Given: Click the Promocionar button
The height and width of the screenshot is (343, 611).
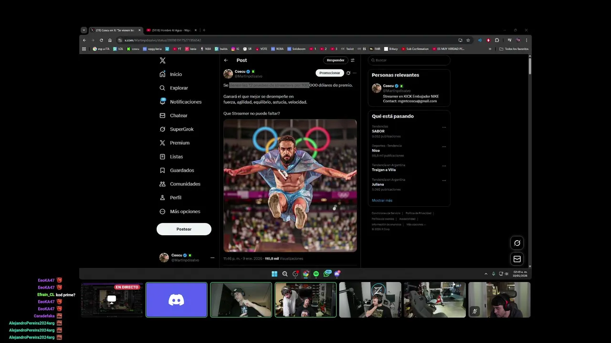Looking at the screenshot, I should point(330,73).
